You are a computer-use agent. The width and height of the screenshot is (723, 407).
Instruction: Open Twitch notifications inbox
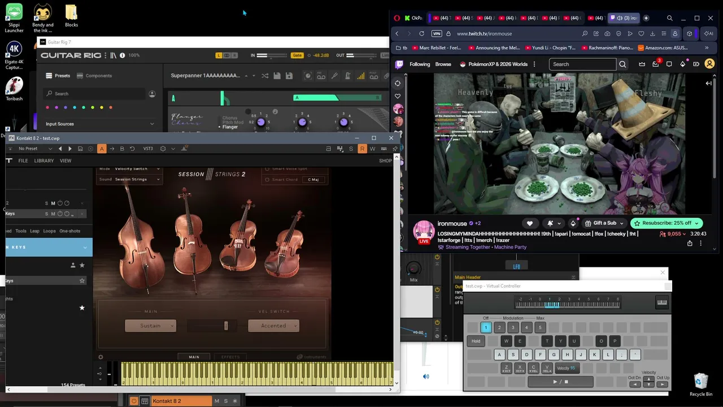656,64
